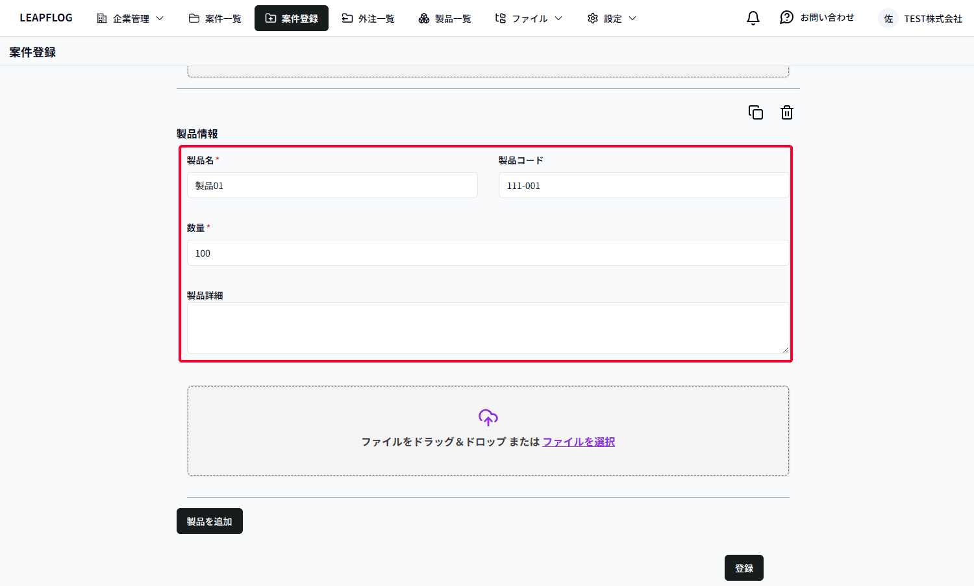Screen dimensions: 974x586
Task: Click the duplicate product copy icon
Action: coord(755,112)
